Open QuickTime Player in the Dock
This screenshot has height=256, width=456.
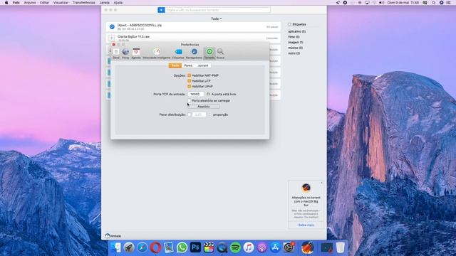click(222, 247)
